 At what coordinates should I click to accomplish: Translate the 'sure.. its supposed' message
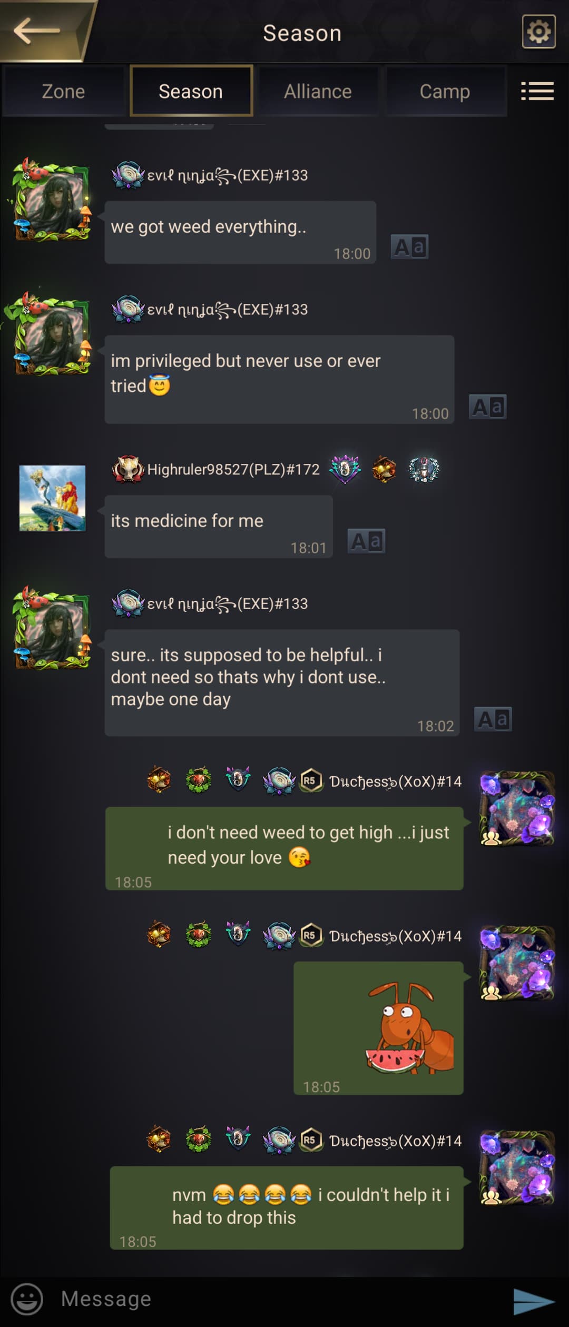pos(493,719)
